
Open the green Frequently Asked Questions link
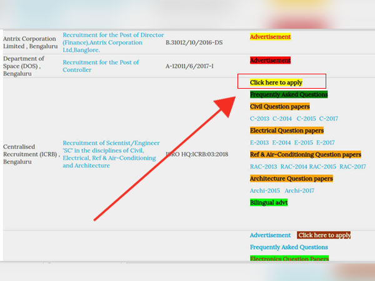pyautogui.click(x=289, y=94)
